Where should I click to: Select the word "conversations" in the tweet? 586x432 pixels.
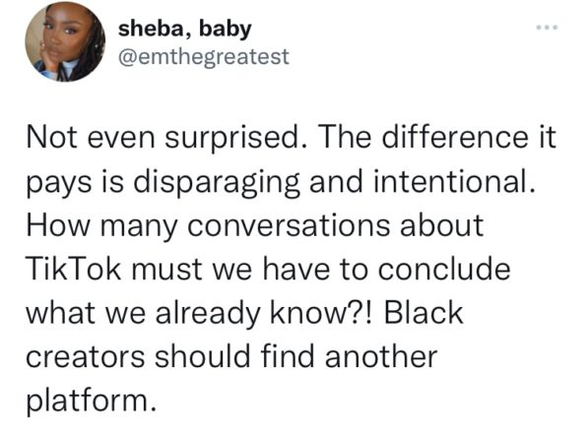click(x=289, y=225)
